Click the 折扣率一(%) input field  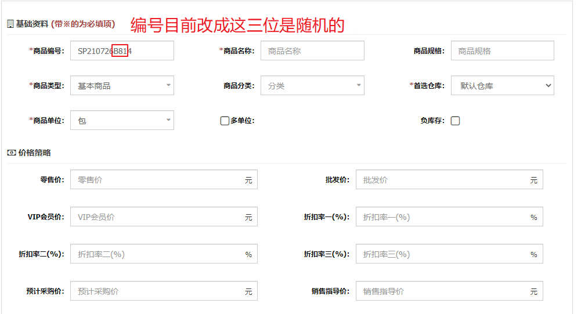point(449,217)
